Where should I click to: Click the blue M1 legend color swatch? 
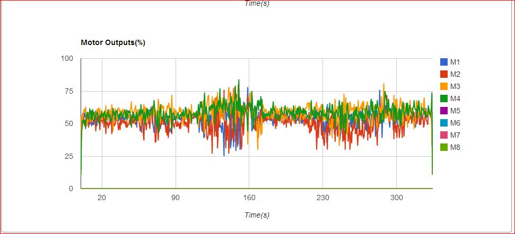(444, 62)
